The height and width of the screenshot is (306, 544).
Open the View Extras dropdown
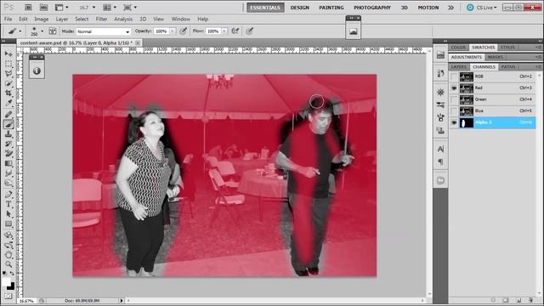point(62,8)
